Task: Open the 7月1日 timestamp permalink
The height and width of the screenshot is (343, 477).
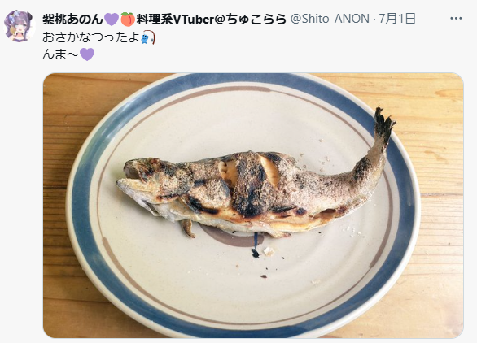Action: (x=397, y=20)
